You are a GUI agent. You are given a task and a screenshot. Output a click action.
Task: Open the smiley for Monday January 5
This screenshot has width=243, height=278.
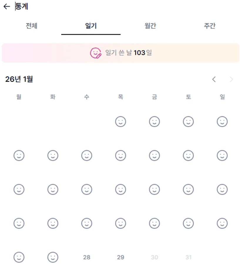pos(19,155)
